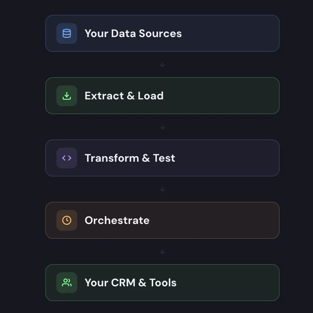
Task: Click the arrow above Orchestrate
Action: point(162,189)
